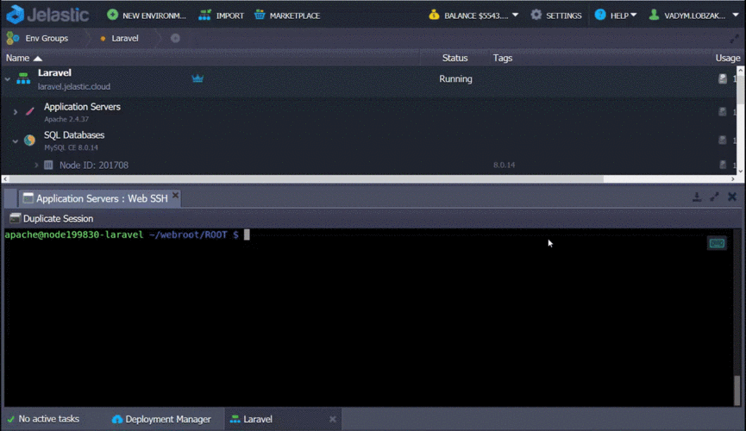Open the Import dialog

coord(222,16)
